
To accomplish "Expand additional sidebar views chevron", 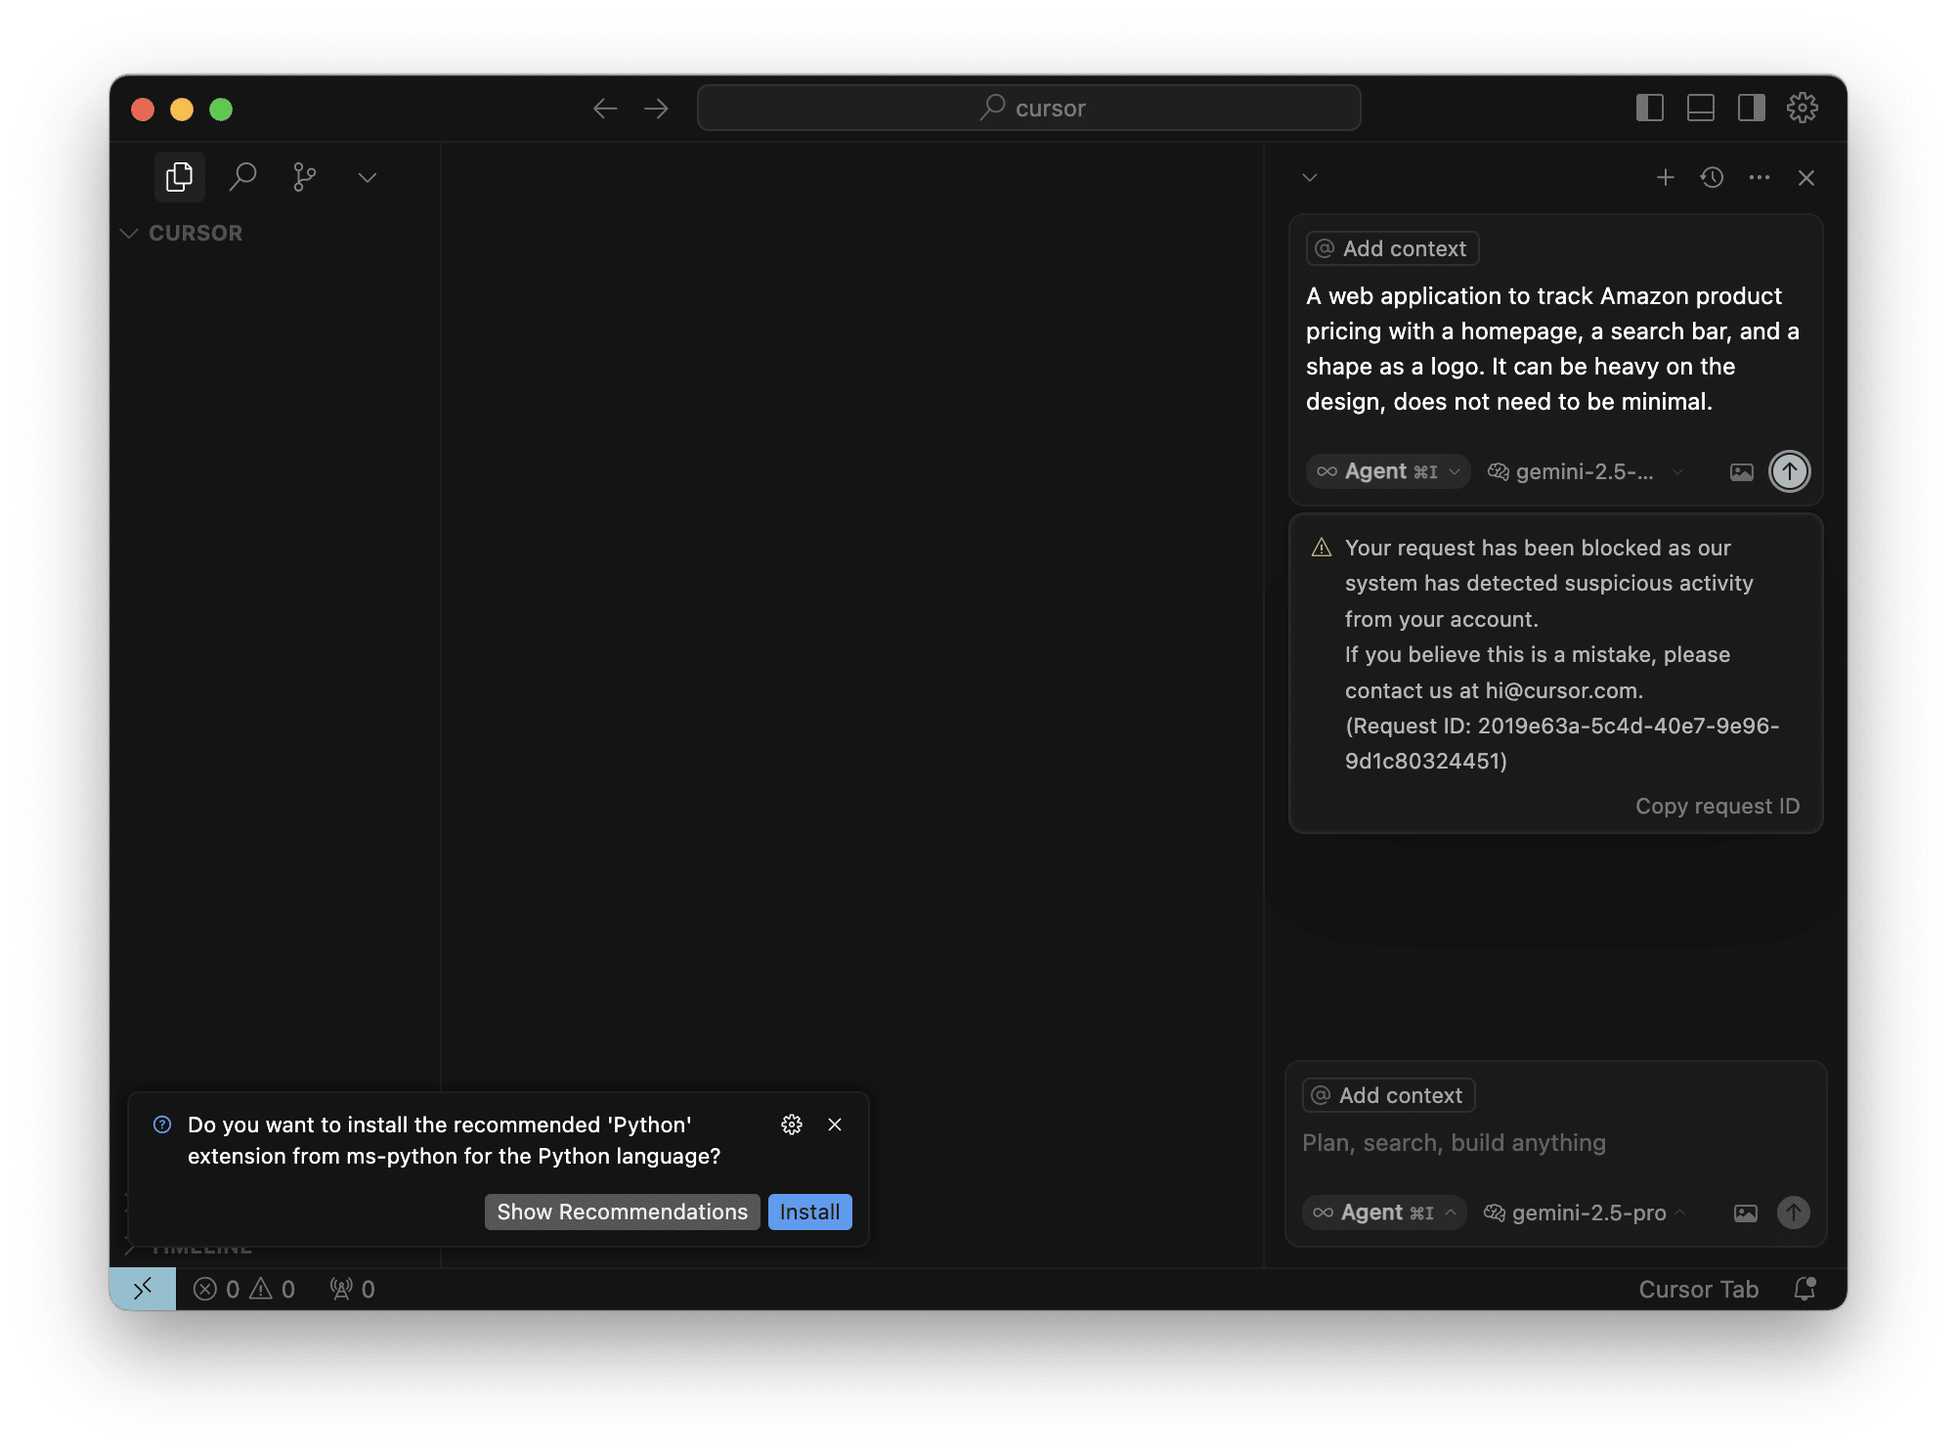I will (x=368, y=178).
